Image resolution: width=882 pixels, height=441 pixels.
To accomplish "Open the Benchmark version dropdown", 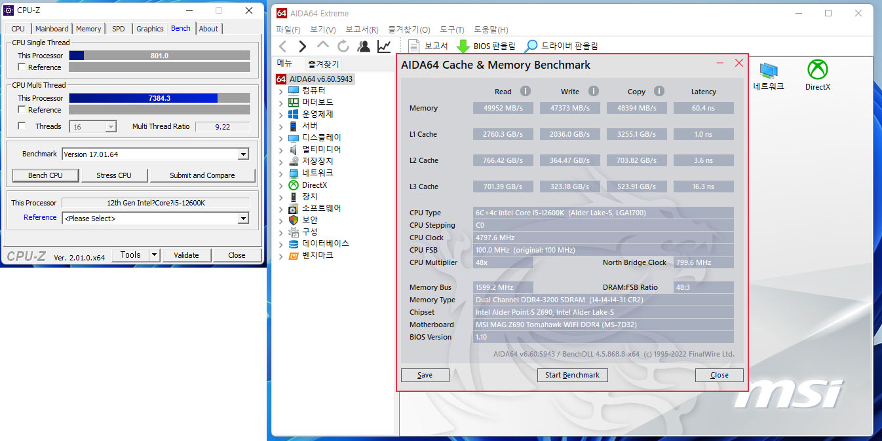I will (x=243, y=154).
